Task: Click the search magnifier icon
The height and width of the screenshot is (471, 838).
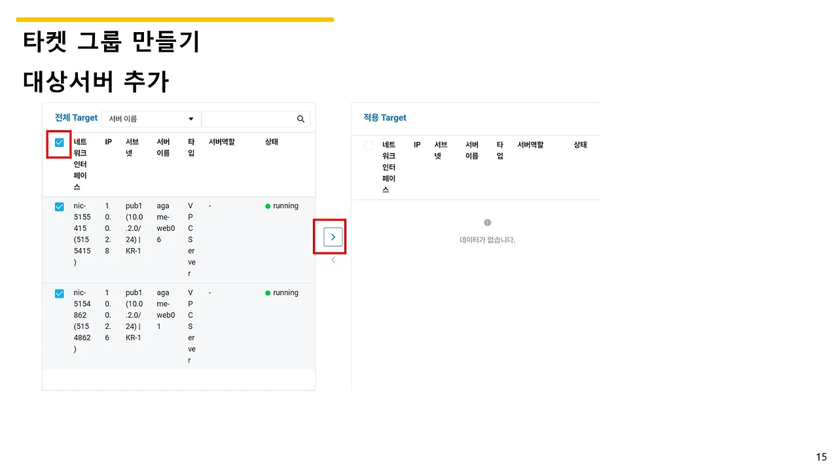Action: (x=301, y=118)
